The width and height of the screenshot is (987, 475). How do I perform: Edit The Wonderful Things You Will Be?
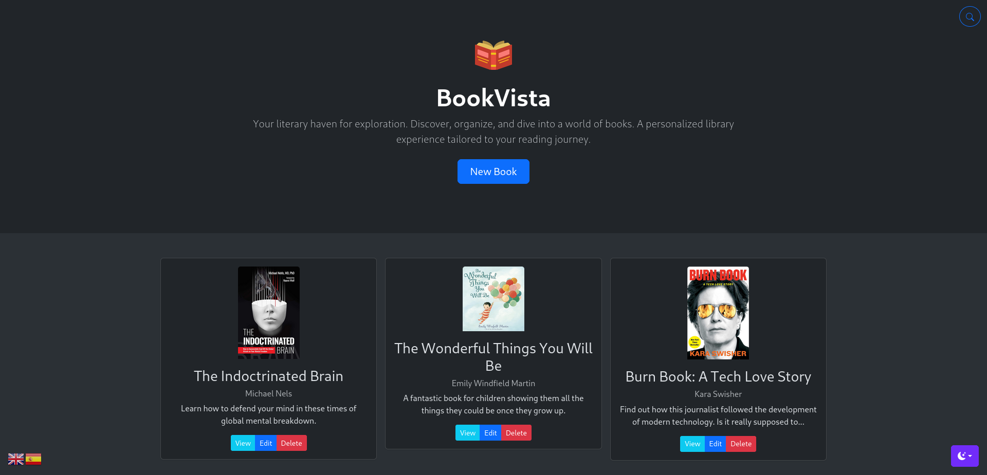(490, 433)
